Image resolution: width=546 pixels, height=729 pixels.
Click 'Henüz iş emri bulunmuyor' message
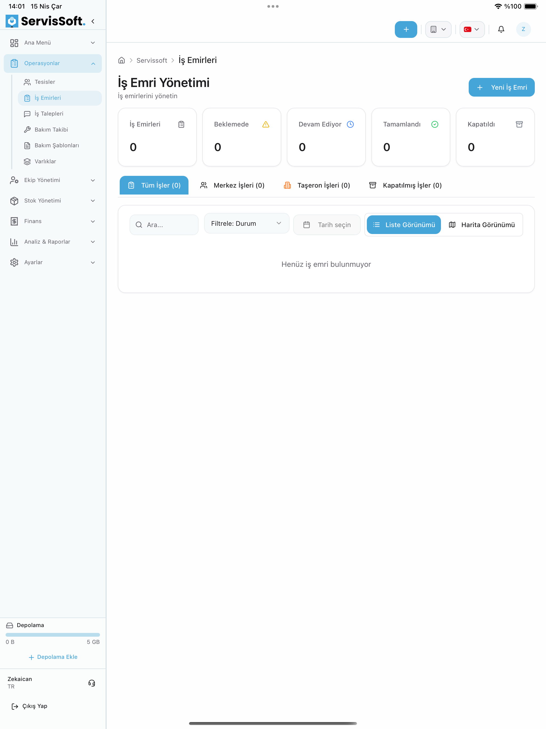pyautogui.click(x=326, y=264)
